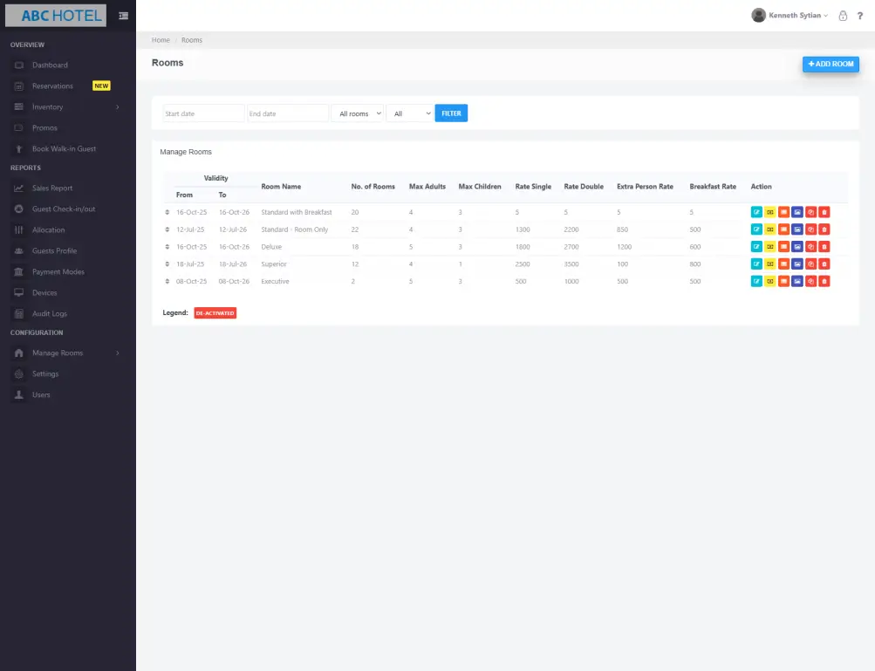Click the FILTER button

[x=451, y=113]
